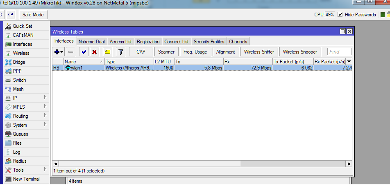Add comment with yellow note button
390x188 pixels.
(x=107, y=52)
